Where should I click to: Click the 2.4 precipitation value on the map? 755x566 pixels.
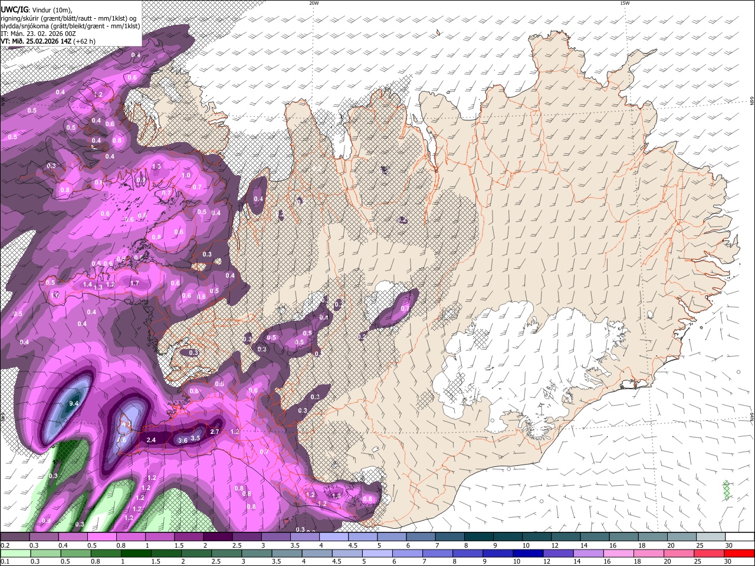tap(150, 440)
